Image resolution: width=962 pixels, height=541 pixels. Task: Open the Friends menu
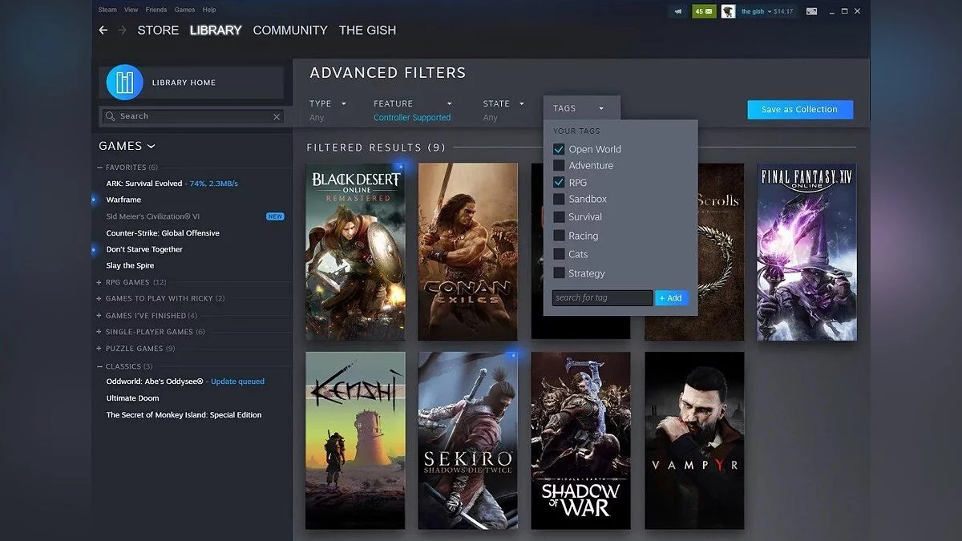[x=156, y=10]
